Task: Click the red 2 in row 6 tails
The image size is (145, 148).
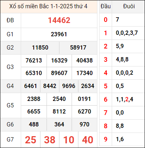Action: pyautogui.click(x=127, y=100)
